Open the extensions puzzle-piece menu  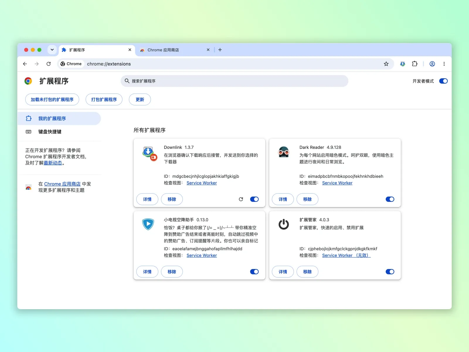click(414, 64)
